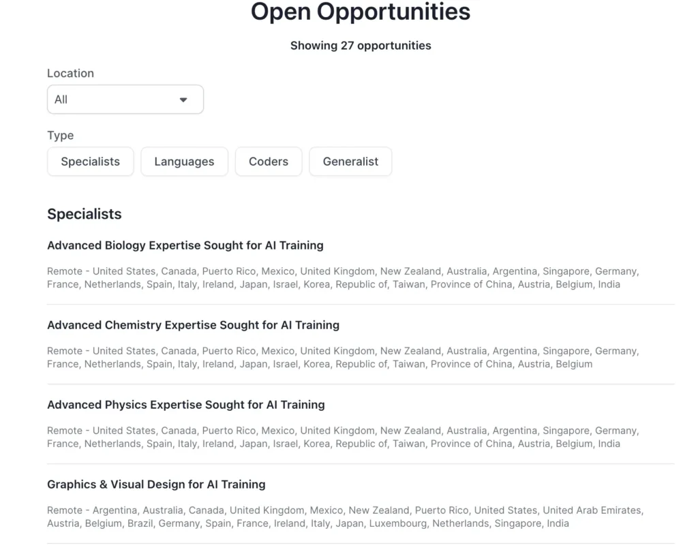The height and width of the screenshot is (550, 698).
Task: Click the Showing 27 opportunities text
Action: pyautogui.click(x=361, y=46)
